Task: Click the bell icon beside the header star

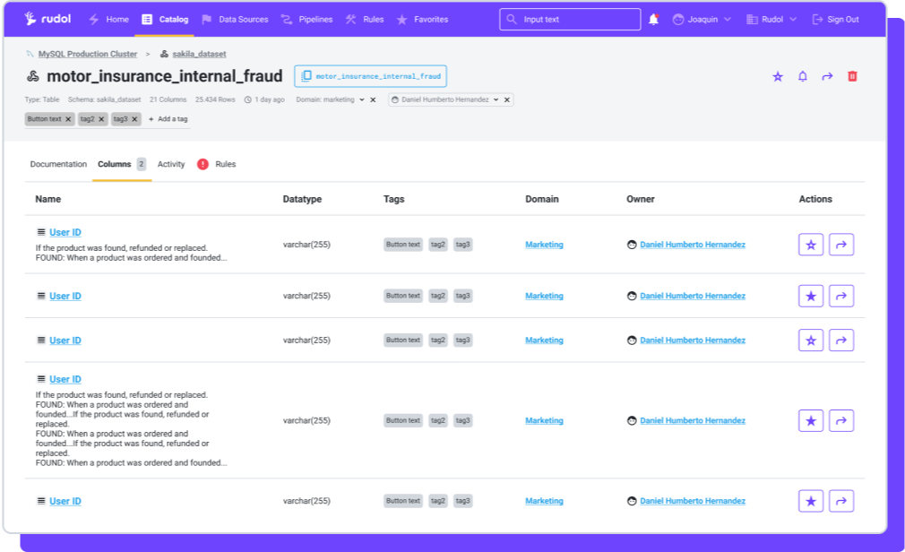Action: click(x=802, y=76)
